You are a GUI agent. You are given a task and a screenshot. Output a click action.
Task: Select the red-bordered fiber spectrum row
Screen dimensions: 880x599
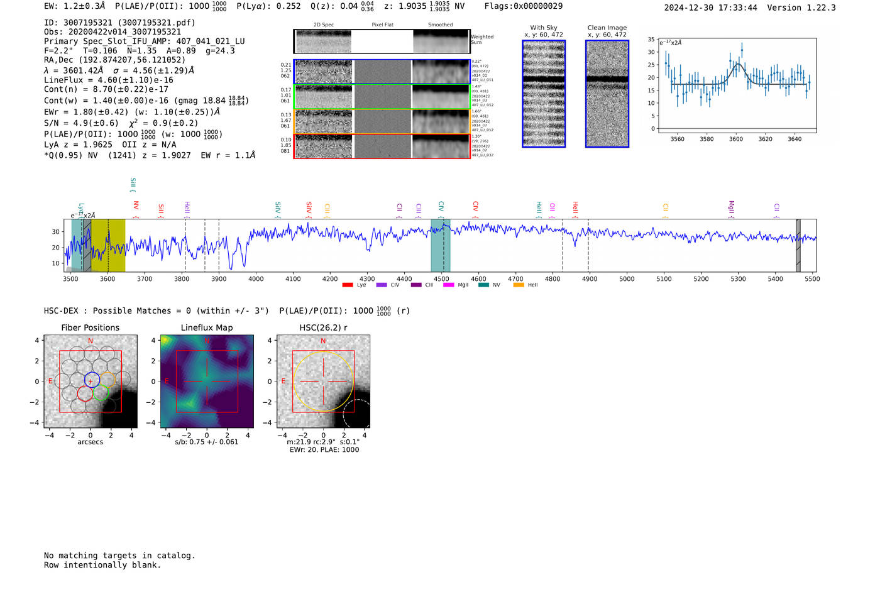pyautogui.click(x=382, y=146)
